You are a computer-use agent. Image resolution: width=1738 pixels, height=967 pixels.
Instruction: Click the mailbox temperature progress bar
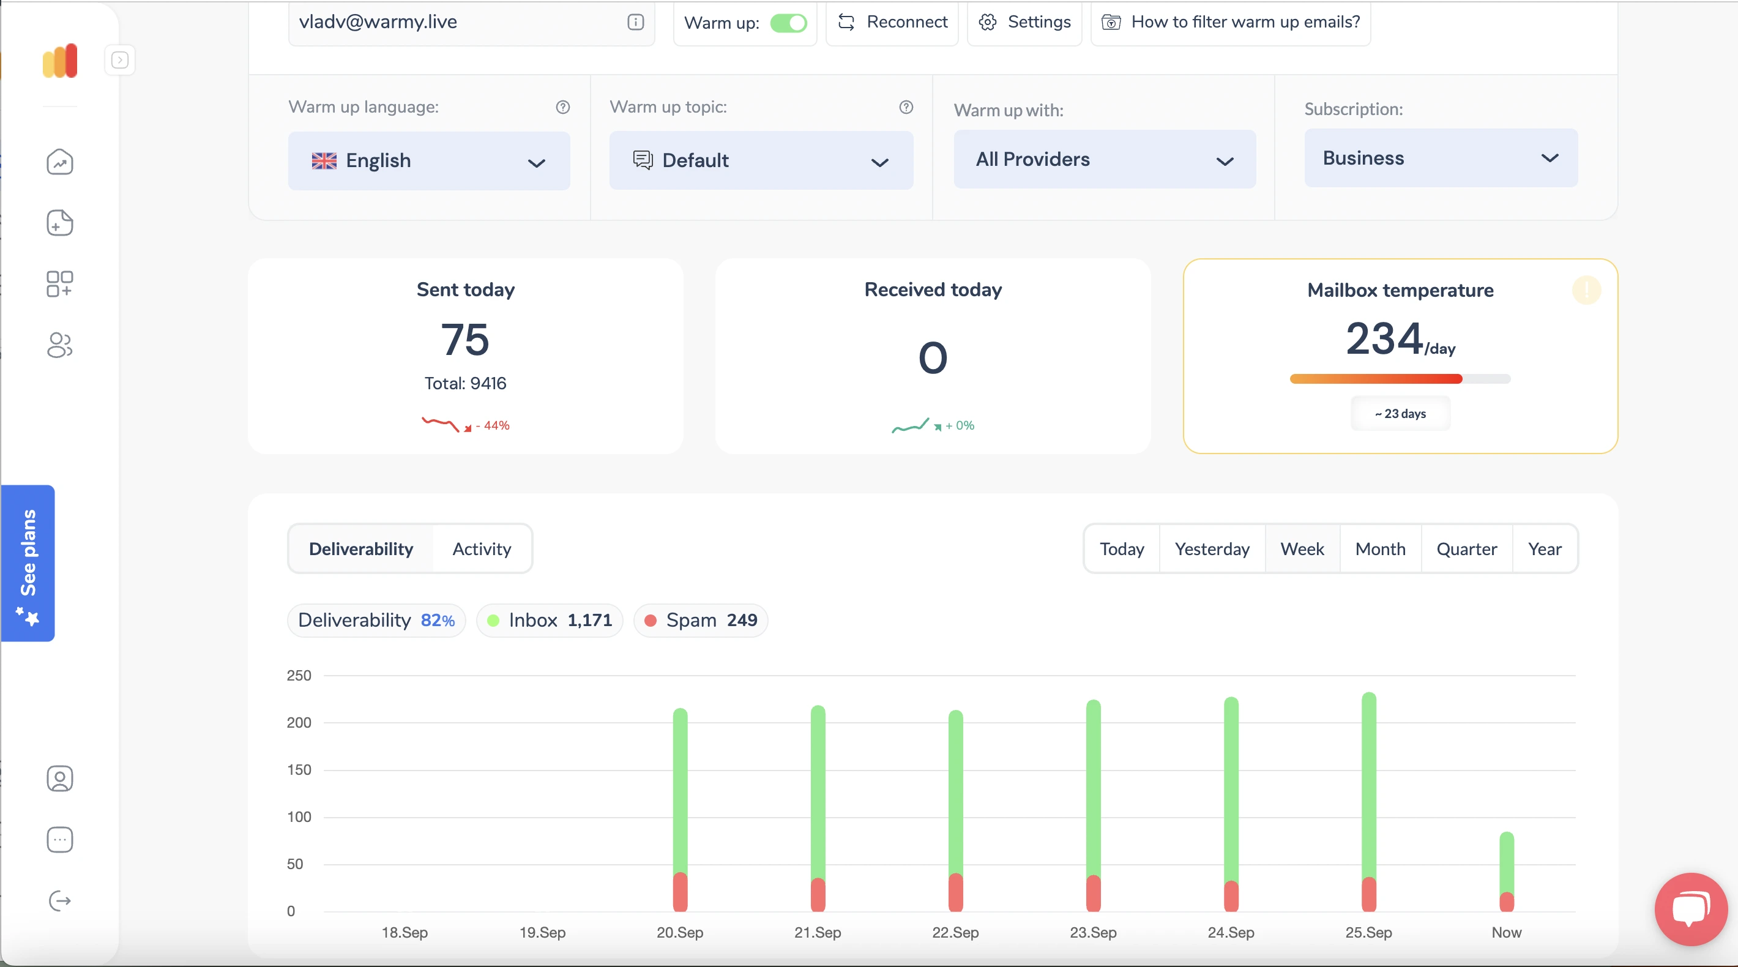1400,379
